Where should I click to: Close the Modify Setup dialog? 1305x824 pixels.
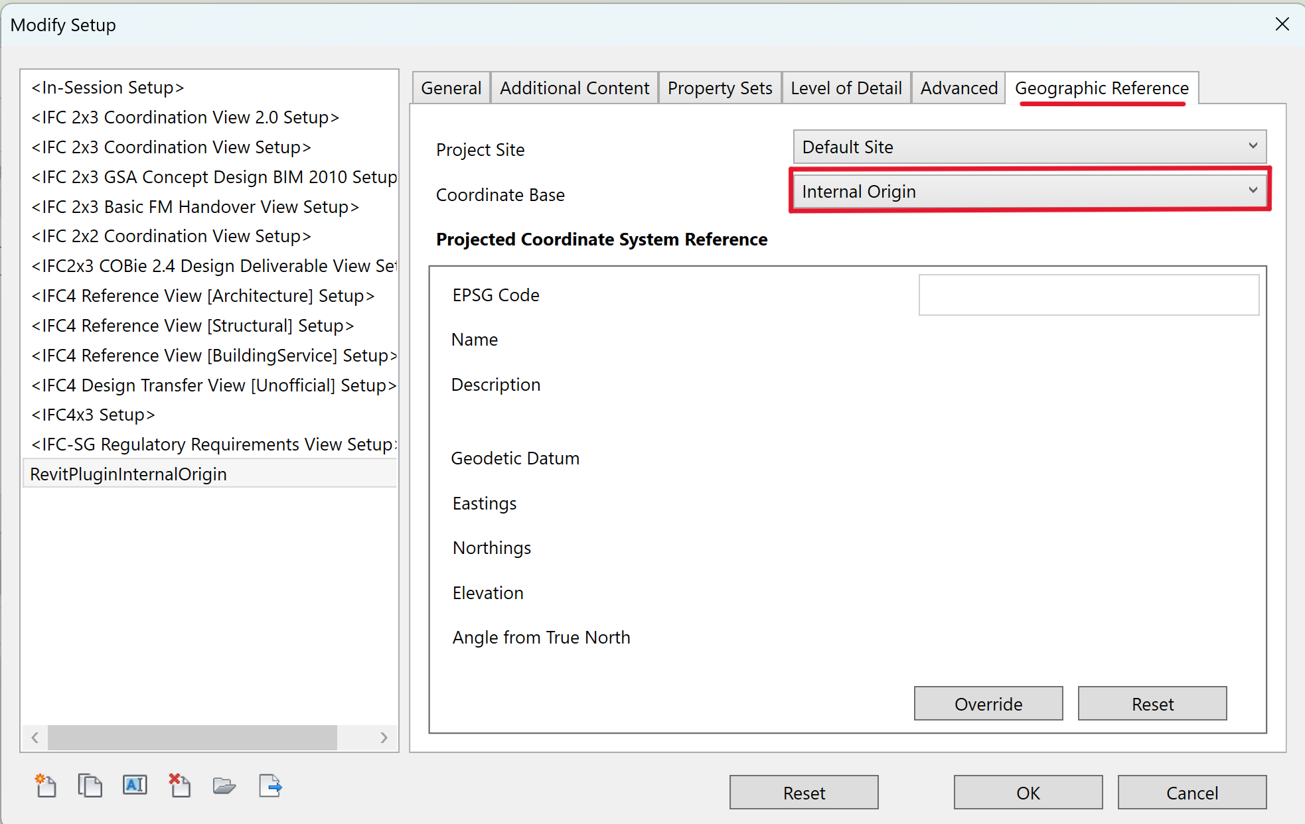[1282, 25]
